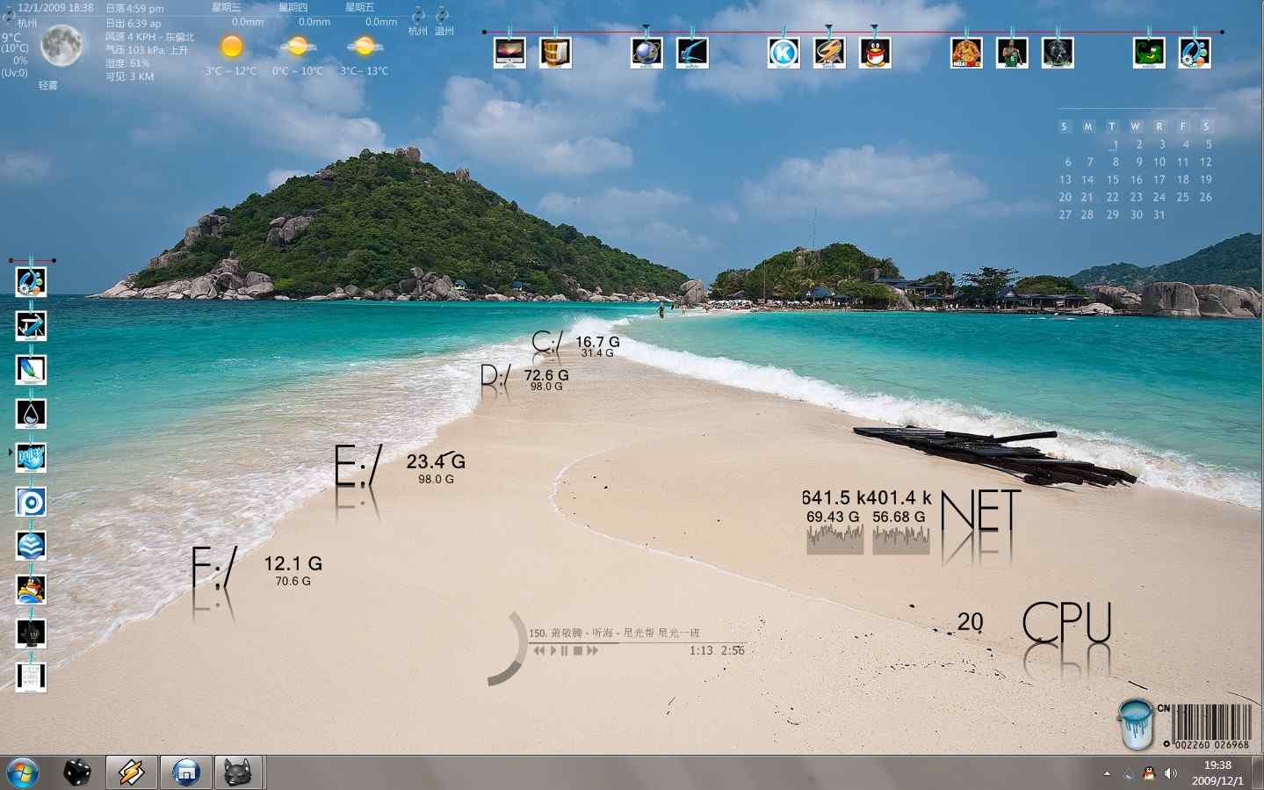Open the D:/ drive widget

(495, 377)
